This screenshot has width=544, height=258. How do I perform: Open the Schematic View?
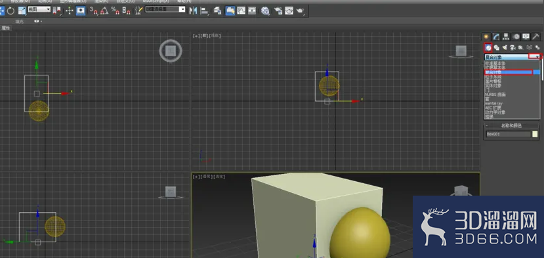[x=252, y=11]
